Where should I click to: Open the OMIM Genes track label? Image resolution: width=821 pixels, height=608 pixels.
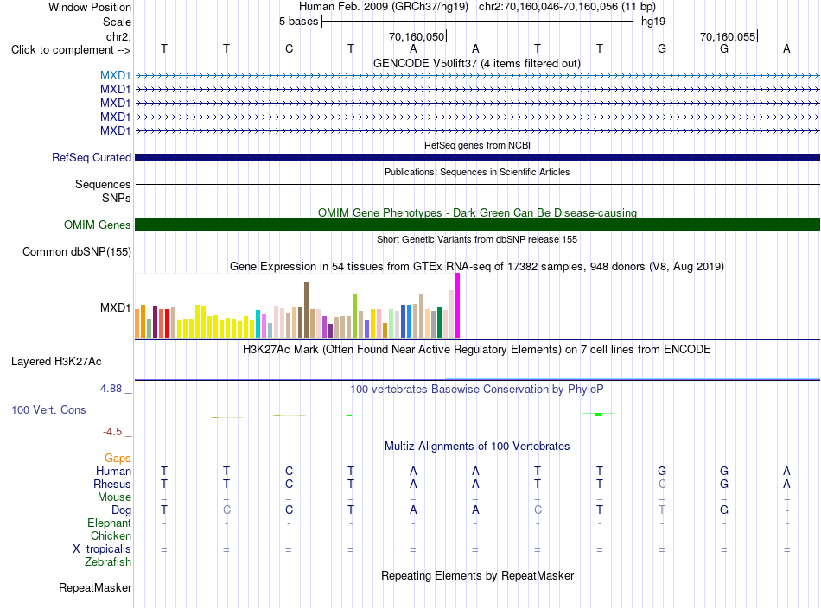(x=98, y=225)
